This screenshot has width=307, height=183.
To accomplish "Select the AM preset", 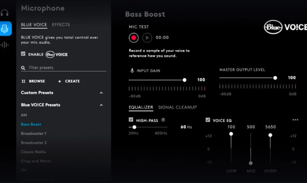I will click(24, 115).
